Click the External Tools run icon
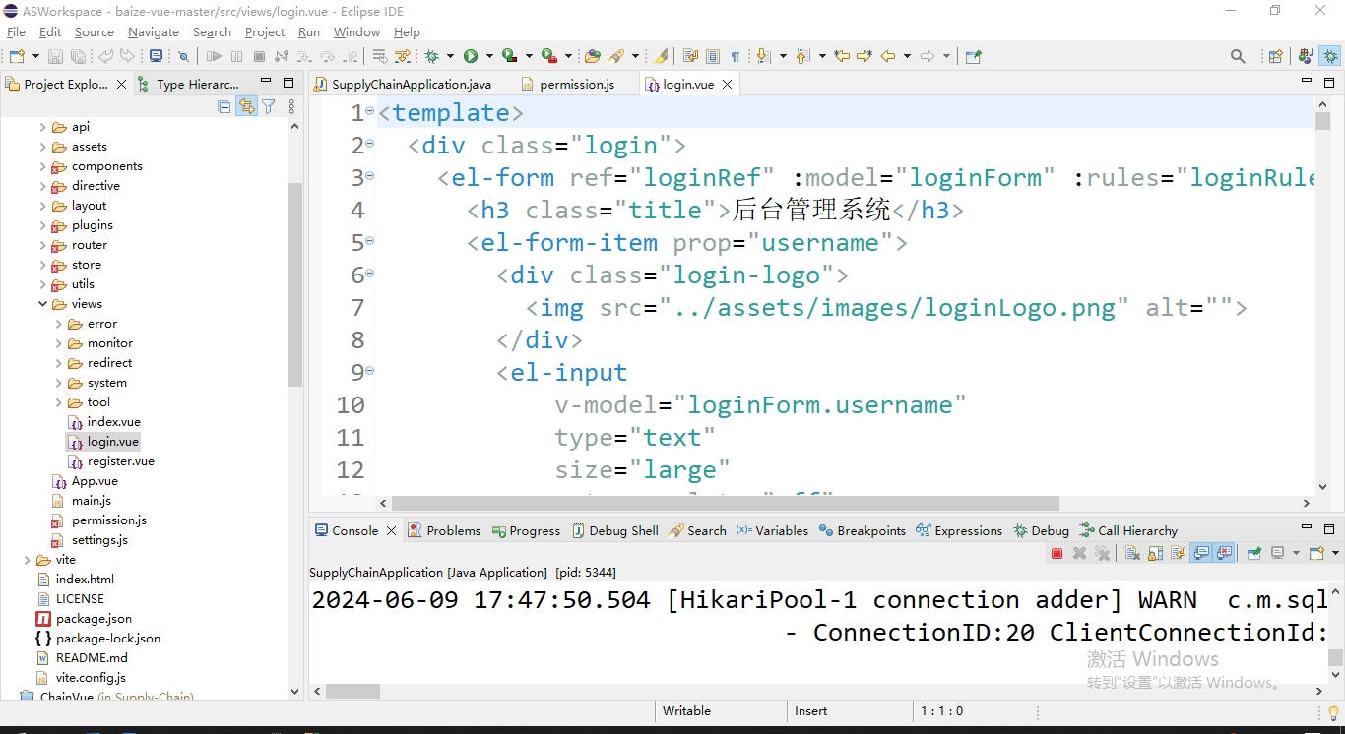This screenshot has height=734, width=1345. 548,56
